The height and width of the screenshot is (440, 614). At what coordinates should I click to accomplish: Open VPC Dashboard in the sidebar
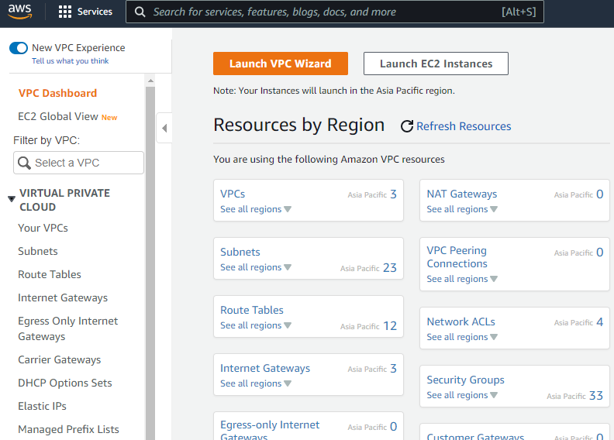click(x=57, y=93)
